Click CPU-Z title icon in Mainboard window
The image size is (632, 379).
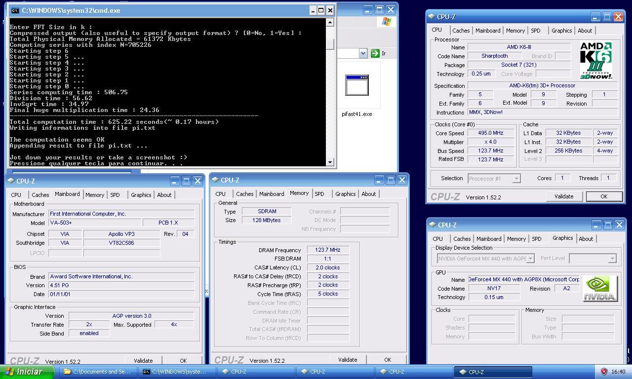pyautogui.click(x=11, y=181)
